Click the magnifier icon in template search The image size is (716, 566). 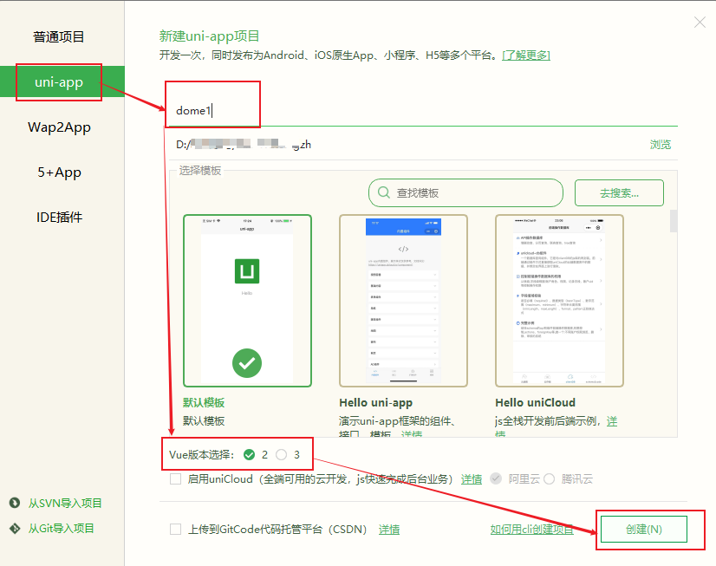(383, 192)
